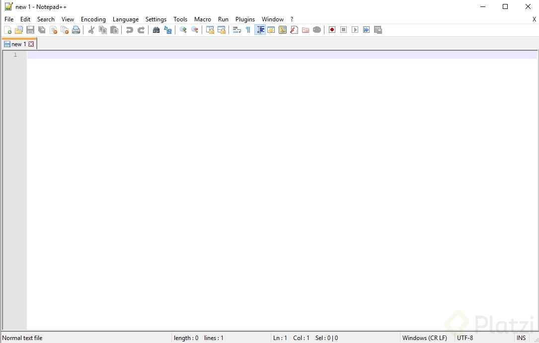Toggle the Document Map panel
The image size is (539, 343).
pos(283,30)
